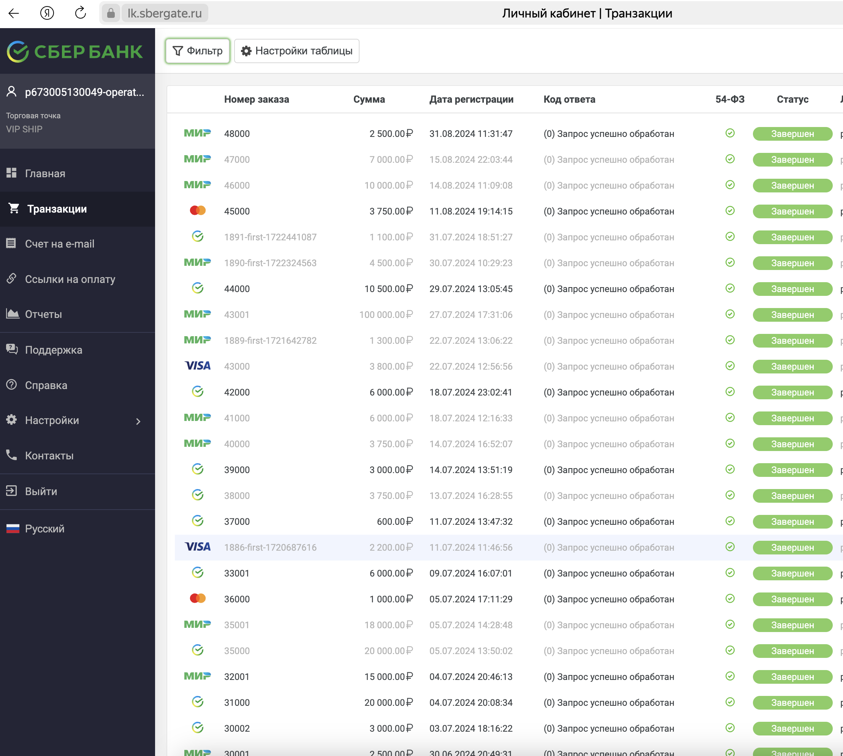Select the amount 100 000.00₽
This screenshot has height=756, width=843.
tap(386, 314)
